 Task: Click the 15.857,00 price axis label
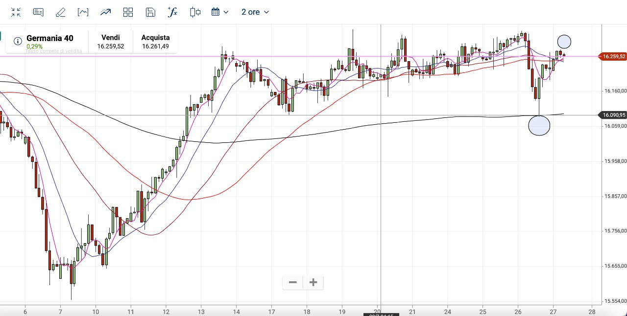pos(616,196)
